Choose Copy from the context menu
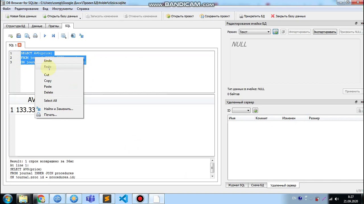The width and height of the screenshot is (364, 204). tap(59, 81)
